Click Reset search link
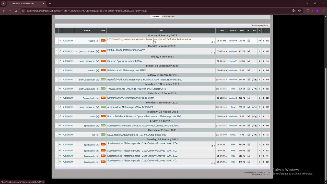Screen dimensions: 327x184 click(168, 17)
